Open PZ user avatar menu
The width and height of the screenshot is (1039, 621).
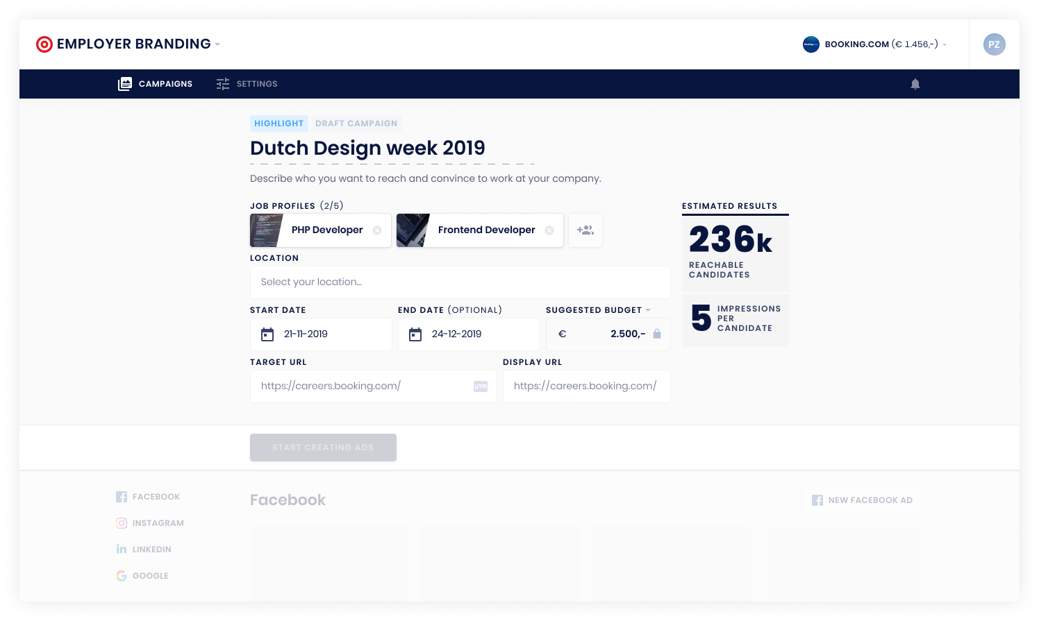click(995, 44)
